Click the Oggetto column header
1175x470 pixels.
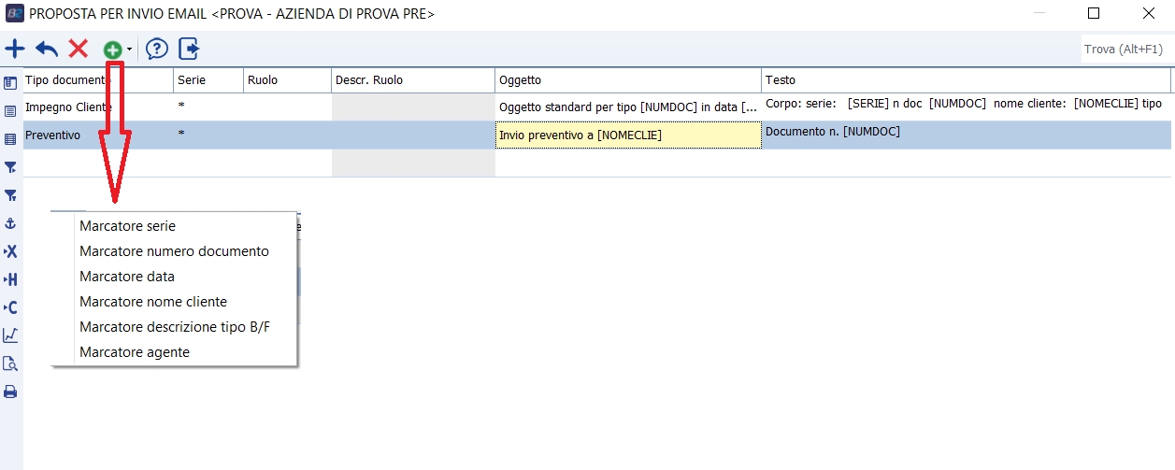pos(628,80)
